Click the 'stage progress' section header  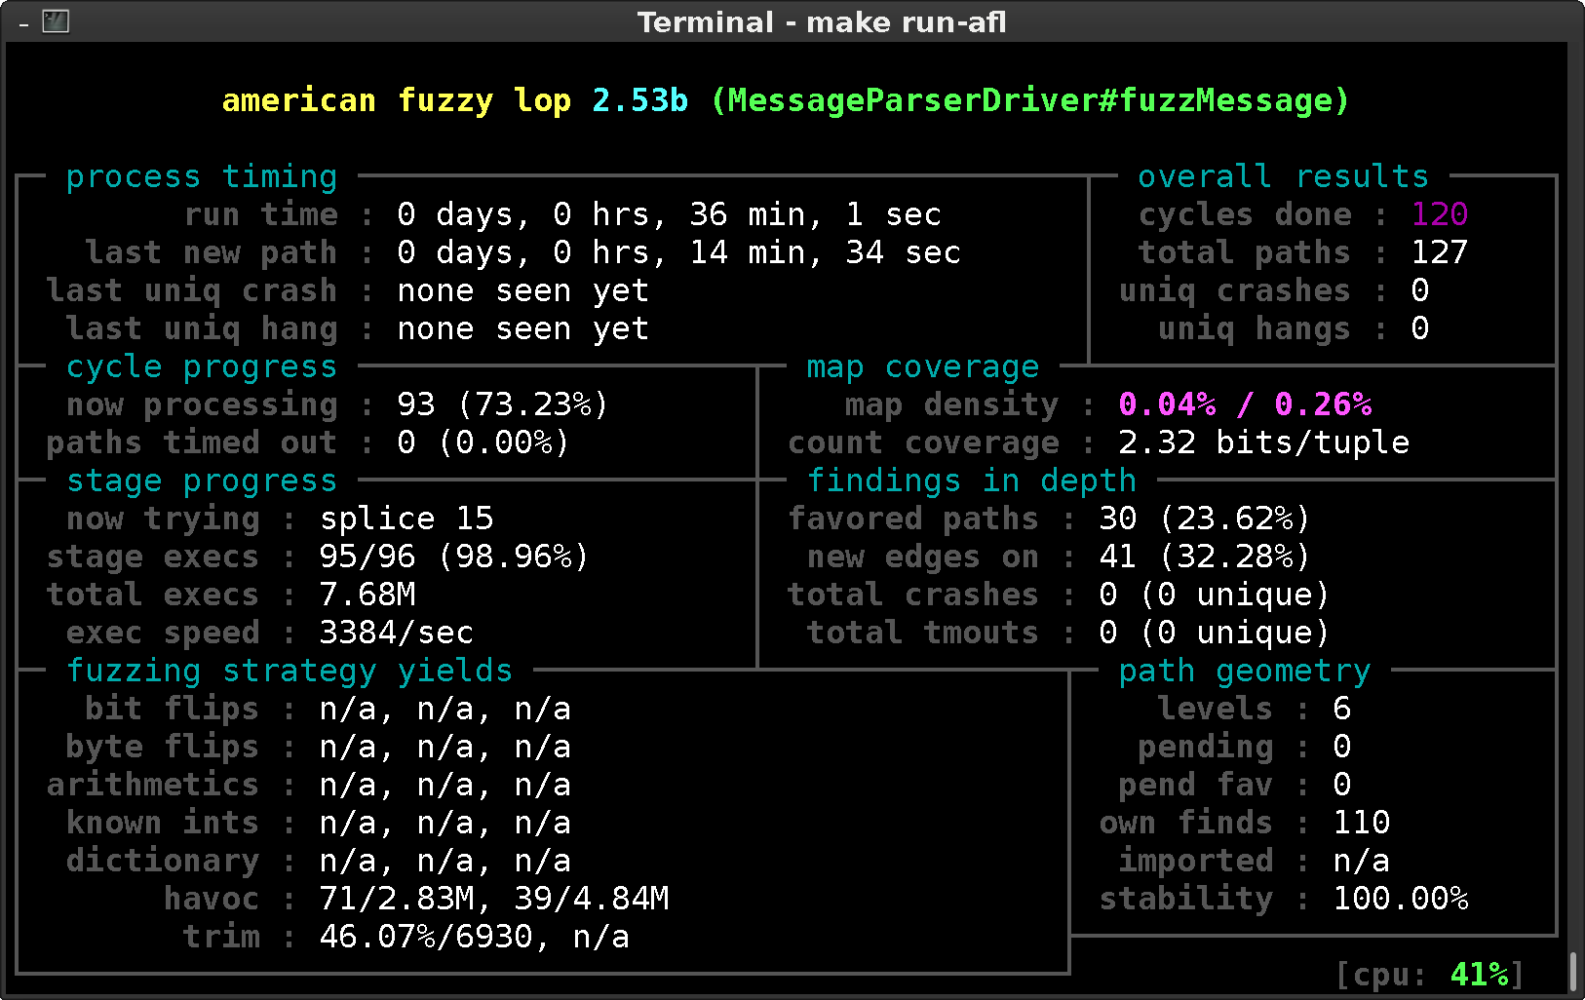coord(202,481)
